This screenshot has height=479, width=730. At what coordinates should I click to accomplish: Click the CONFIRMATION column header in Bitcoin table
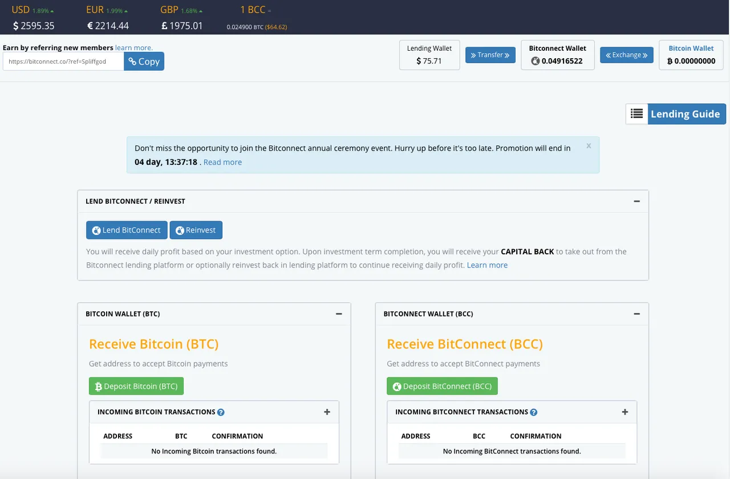click(x=237, y=436)
